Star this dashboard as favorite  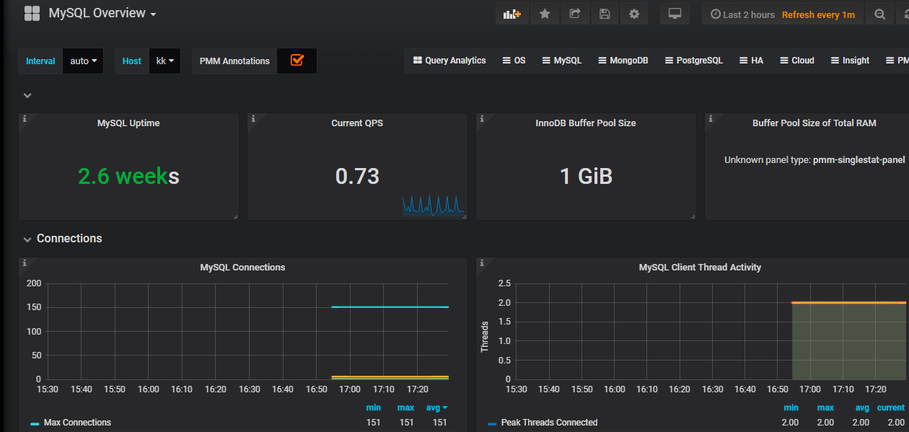click(x=545, y=14)
